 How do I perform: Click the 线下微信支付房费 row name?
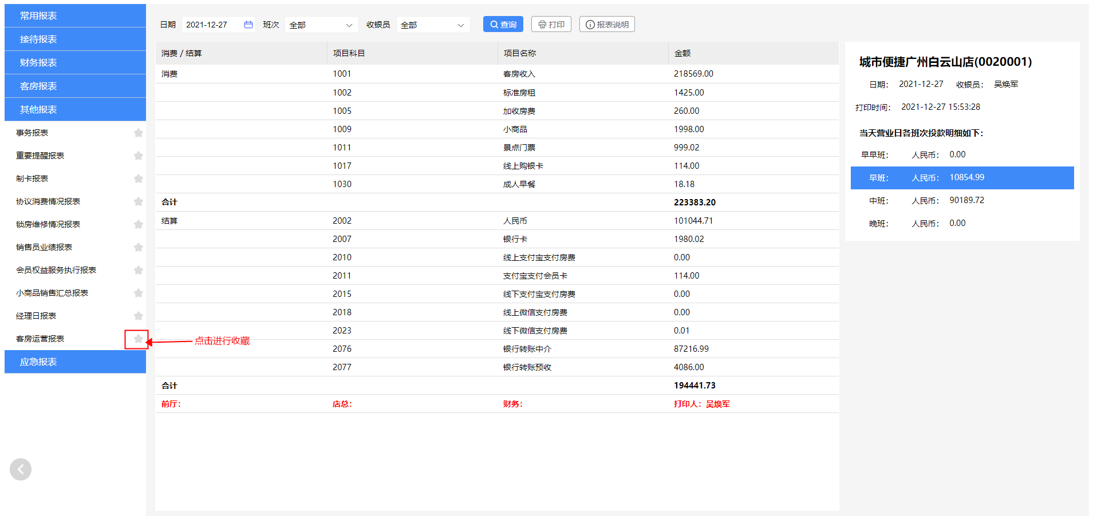pyautogui.click(x=535, y=331)
